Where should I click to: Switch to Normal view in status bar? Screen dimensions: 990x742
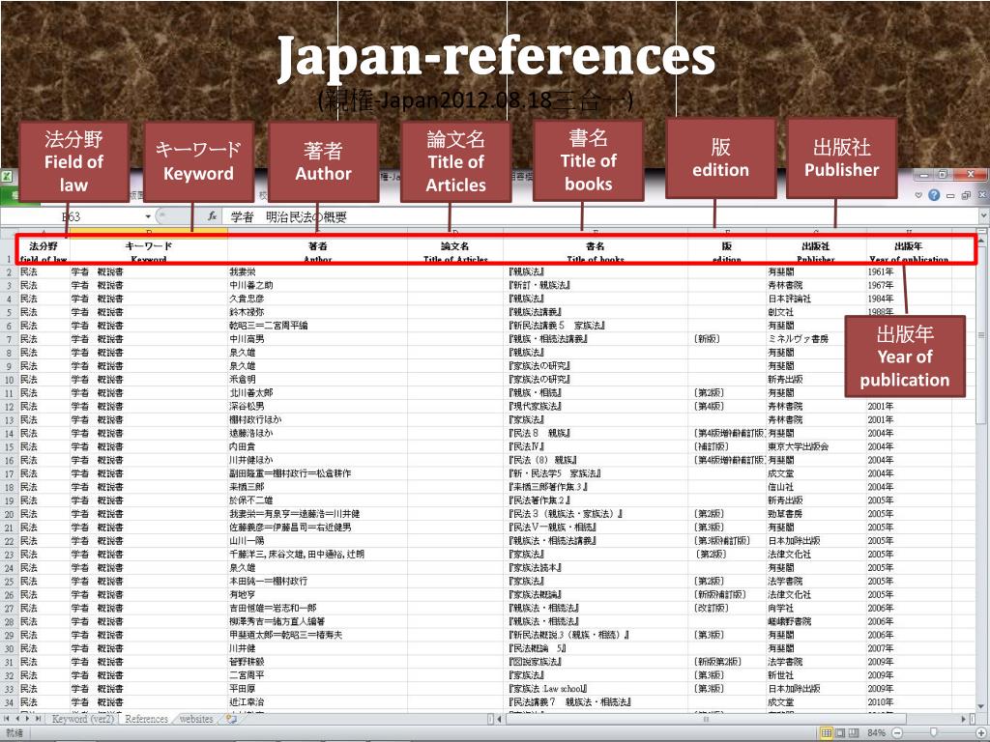tap(827, 733)
